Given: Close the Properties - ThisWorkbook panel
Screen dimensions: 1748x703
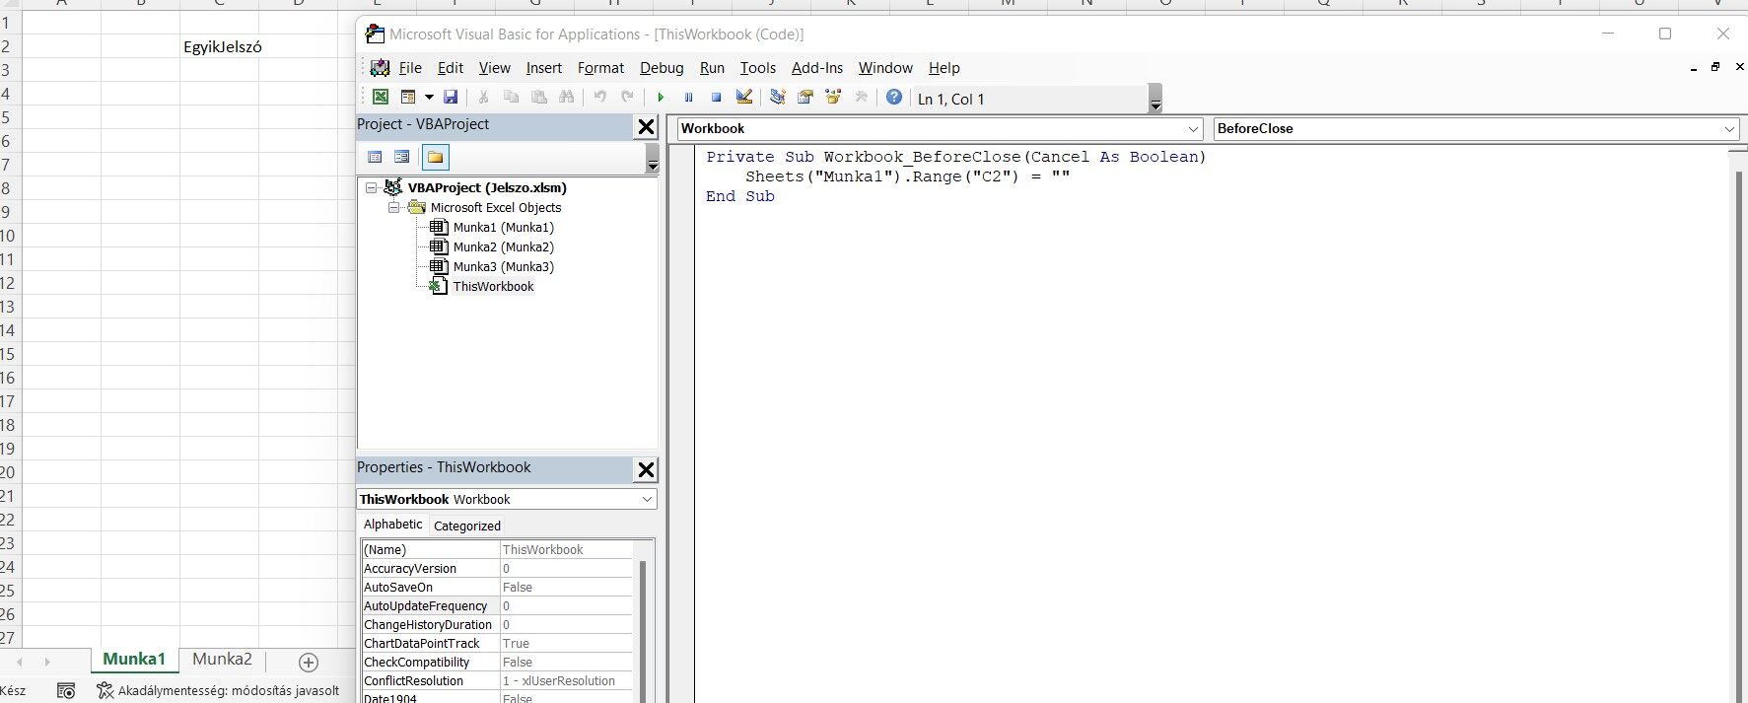Looking at the screenshot, I should [646, 469].
